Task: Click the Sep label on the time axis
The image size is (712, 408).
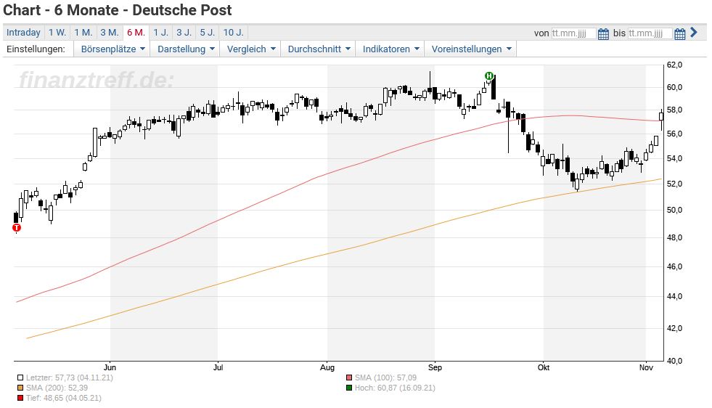Action: tap(435, 367)
